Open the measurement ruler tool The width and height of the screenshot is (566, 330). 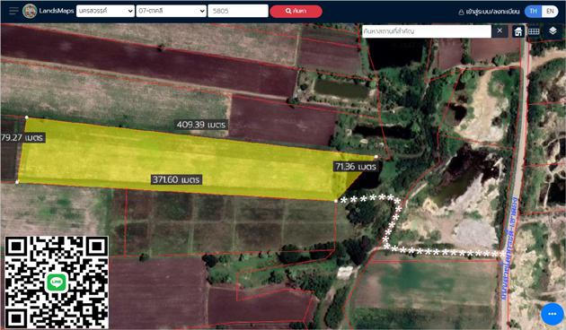[534, 31]
